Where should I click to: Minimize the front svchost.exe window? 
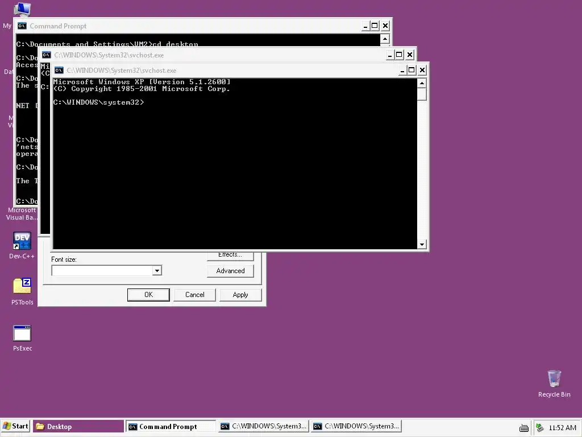[402, 70]
